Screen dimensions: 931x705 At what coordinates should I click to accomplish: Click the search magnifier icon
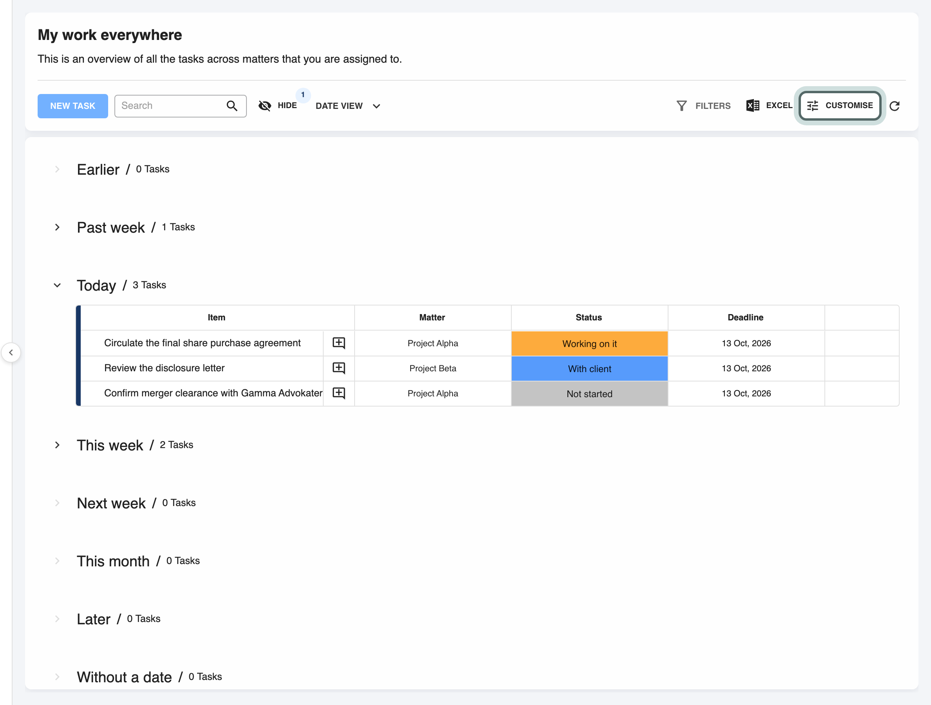(232, 106)
